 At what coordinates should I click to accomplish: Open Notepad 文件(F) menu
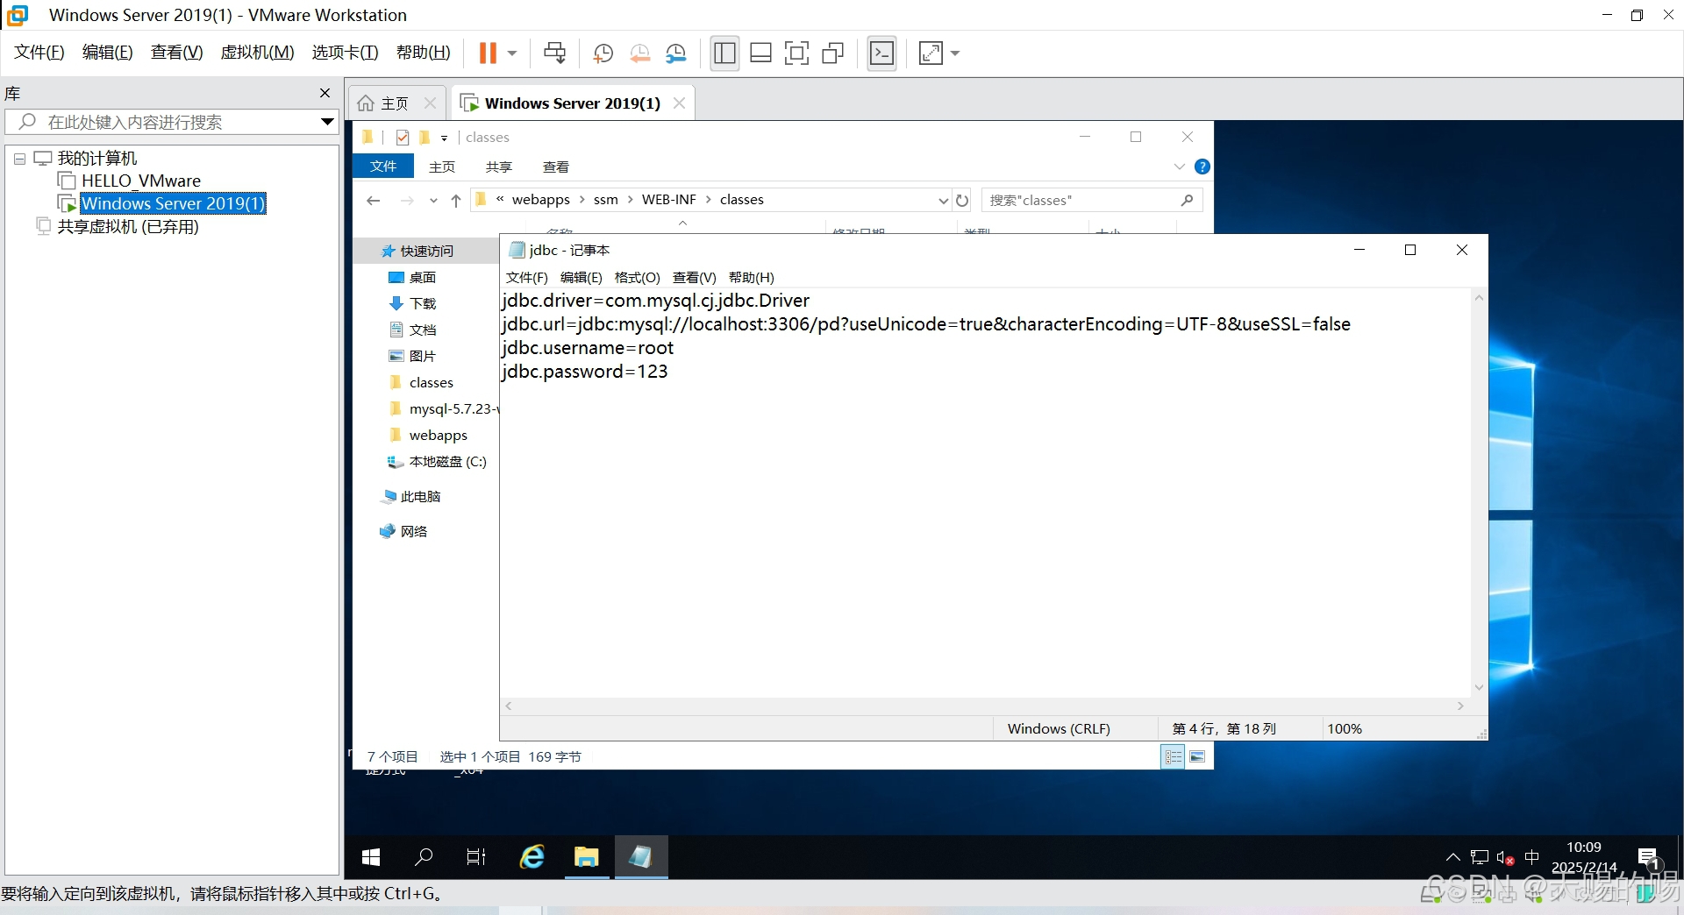click(x=526, y=278)
